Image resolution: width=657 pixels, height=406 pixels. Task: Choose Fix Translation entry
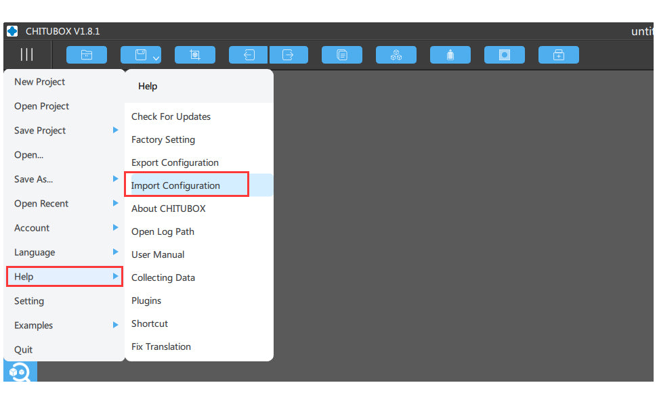click(x=199, y=346)
